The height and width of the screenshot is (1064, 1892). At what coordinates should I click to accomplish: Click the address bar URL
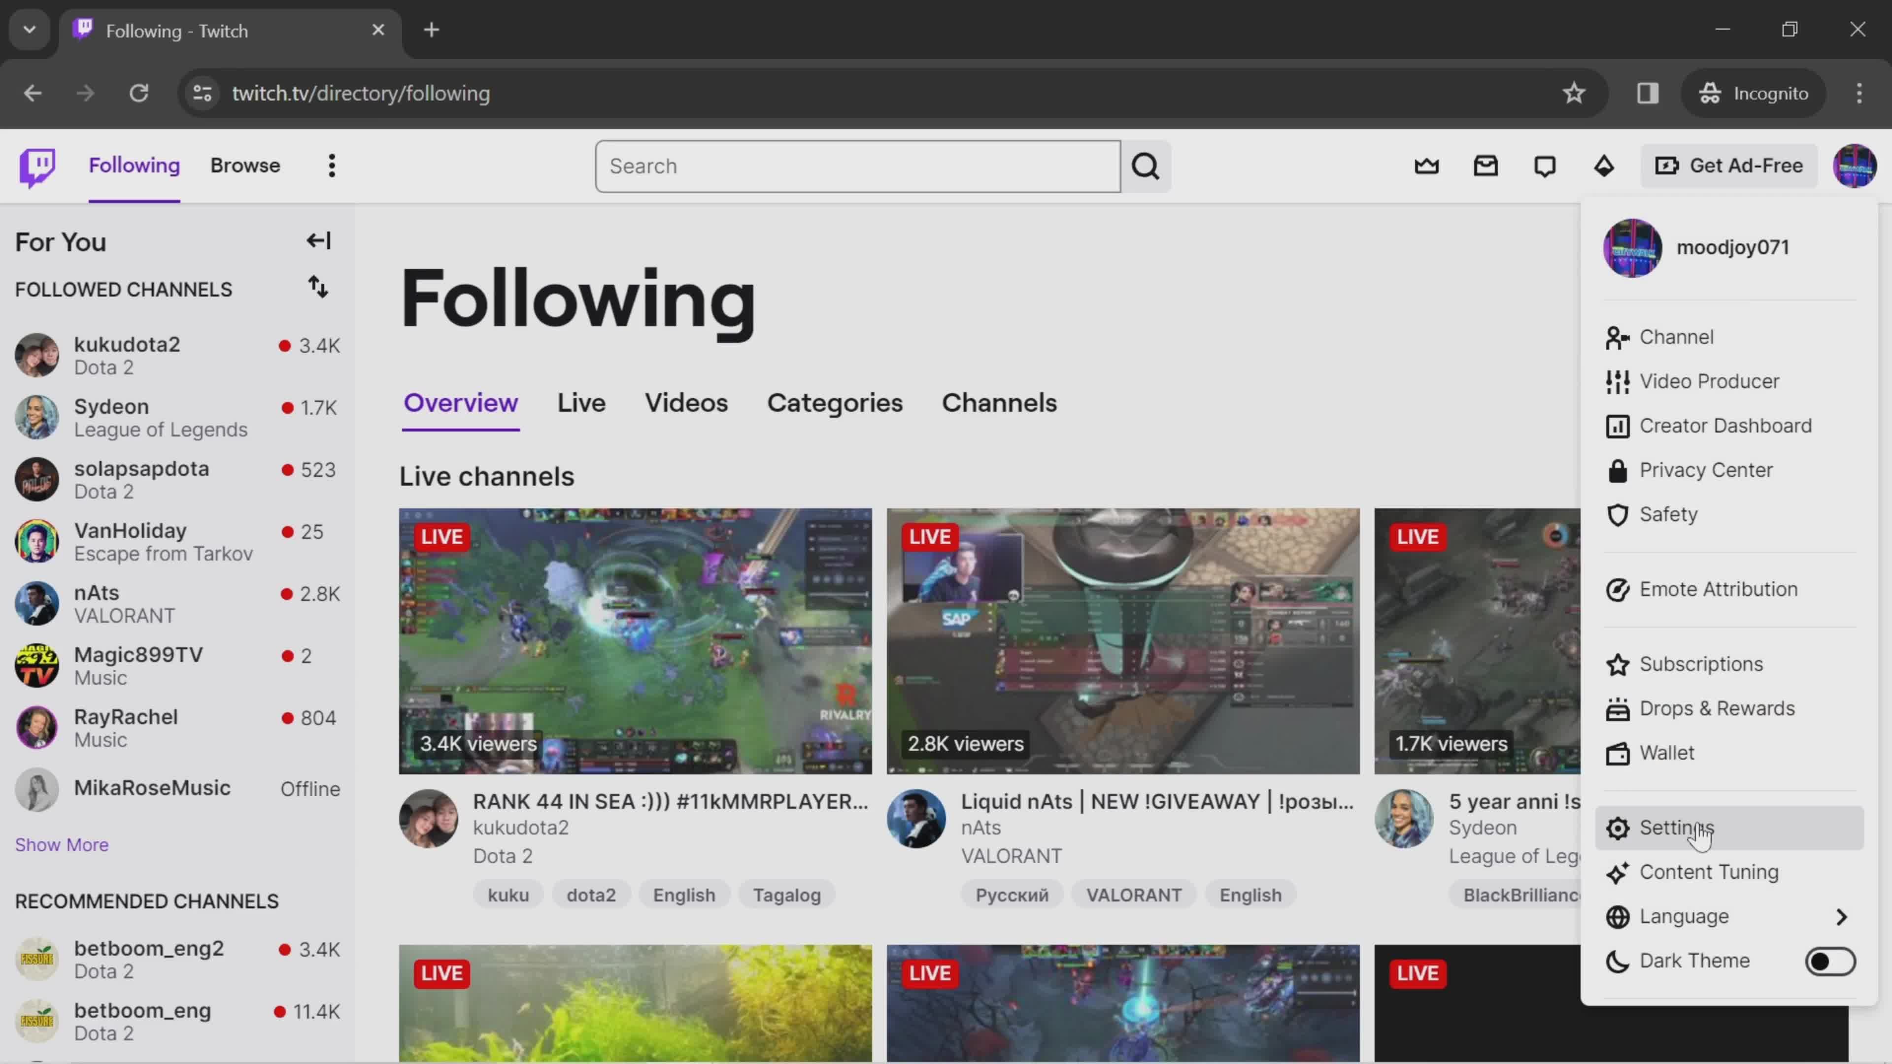pos(361,93)
